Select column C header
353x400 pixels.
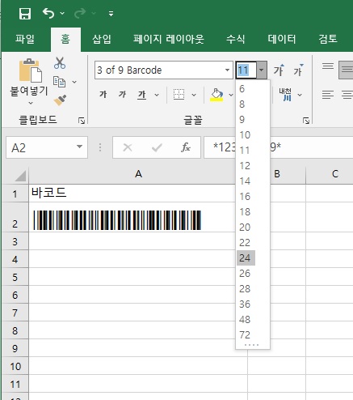[x=334, y=174]
